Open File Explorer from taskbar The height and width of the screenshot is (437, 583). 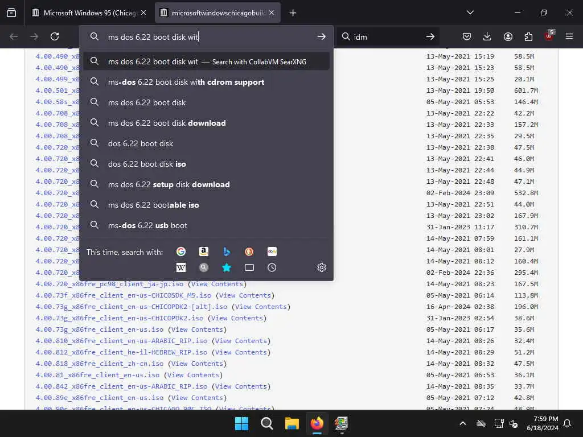point(292,423)
